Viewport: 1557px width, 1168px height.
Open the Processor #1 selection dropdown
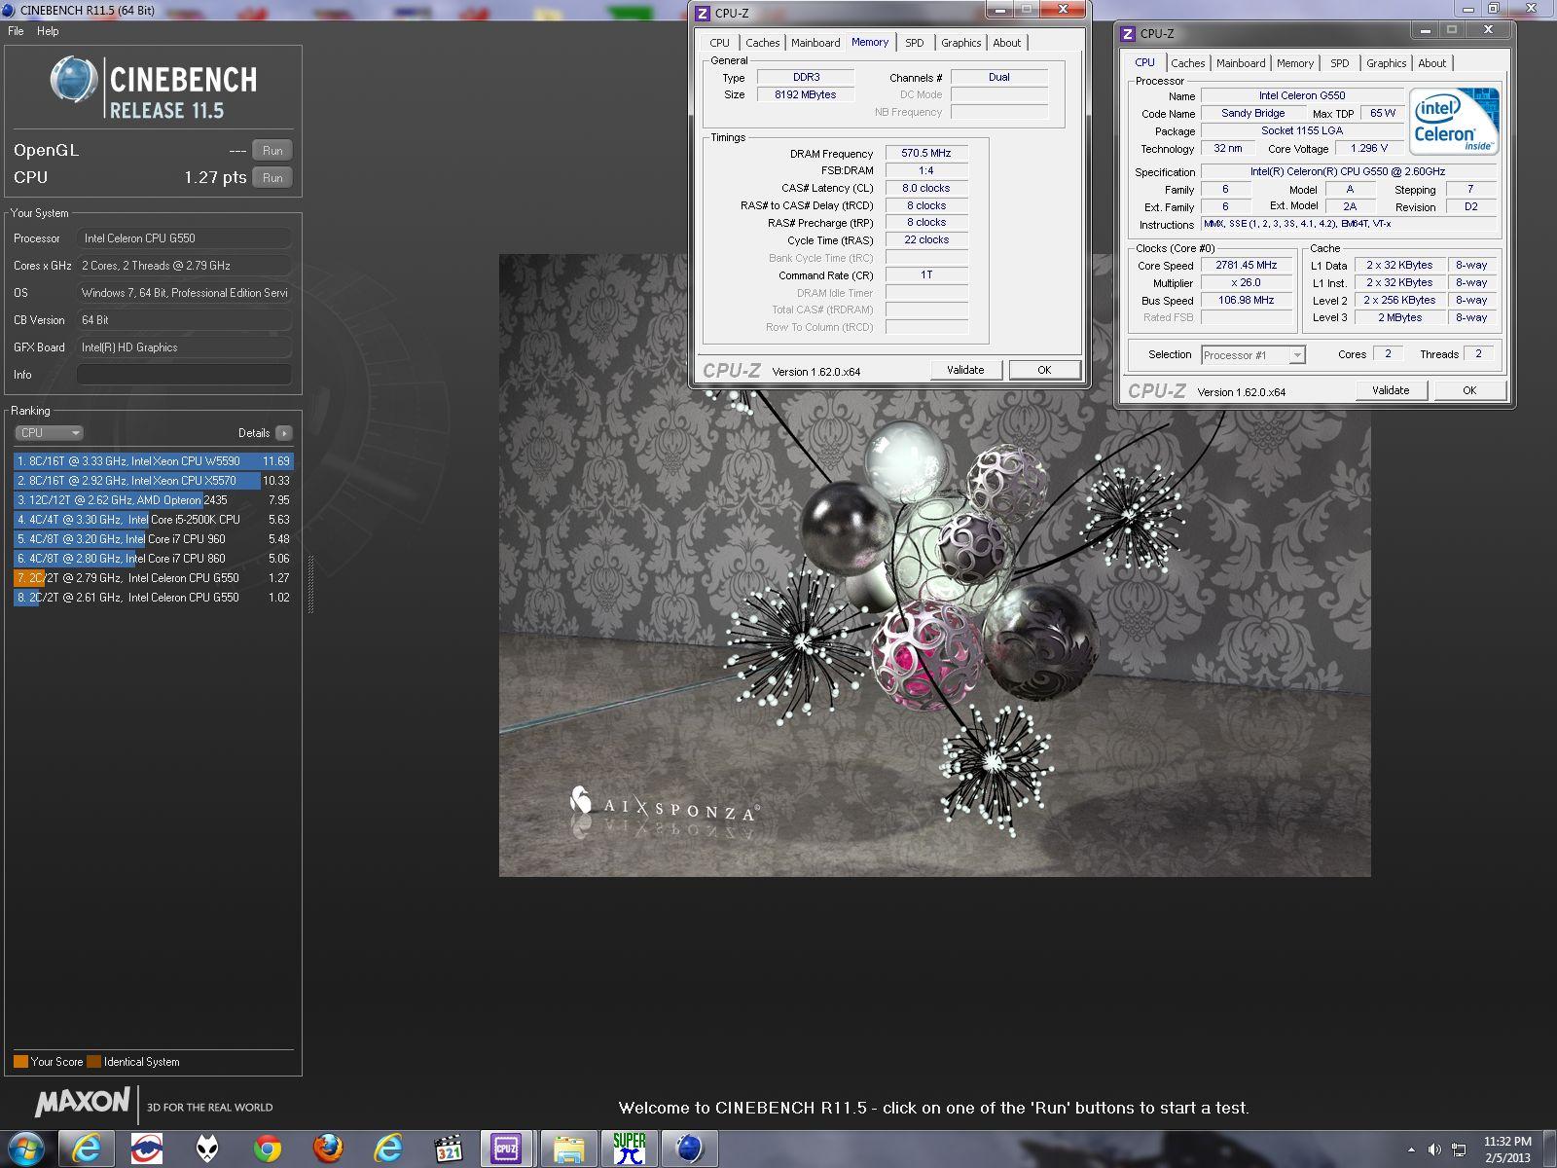click(x=1252, y=355)
